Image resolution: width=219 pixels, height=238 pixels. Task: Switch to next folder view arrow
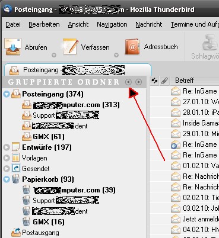point(139,82)
